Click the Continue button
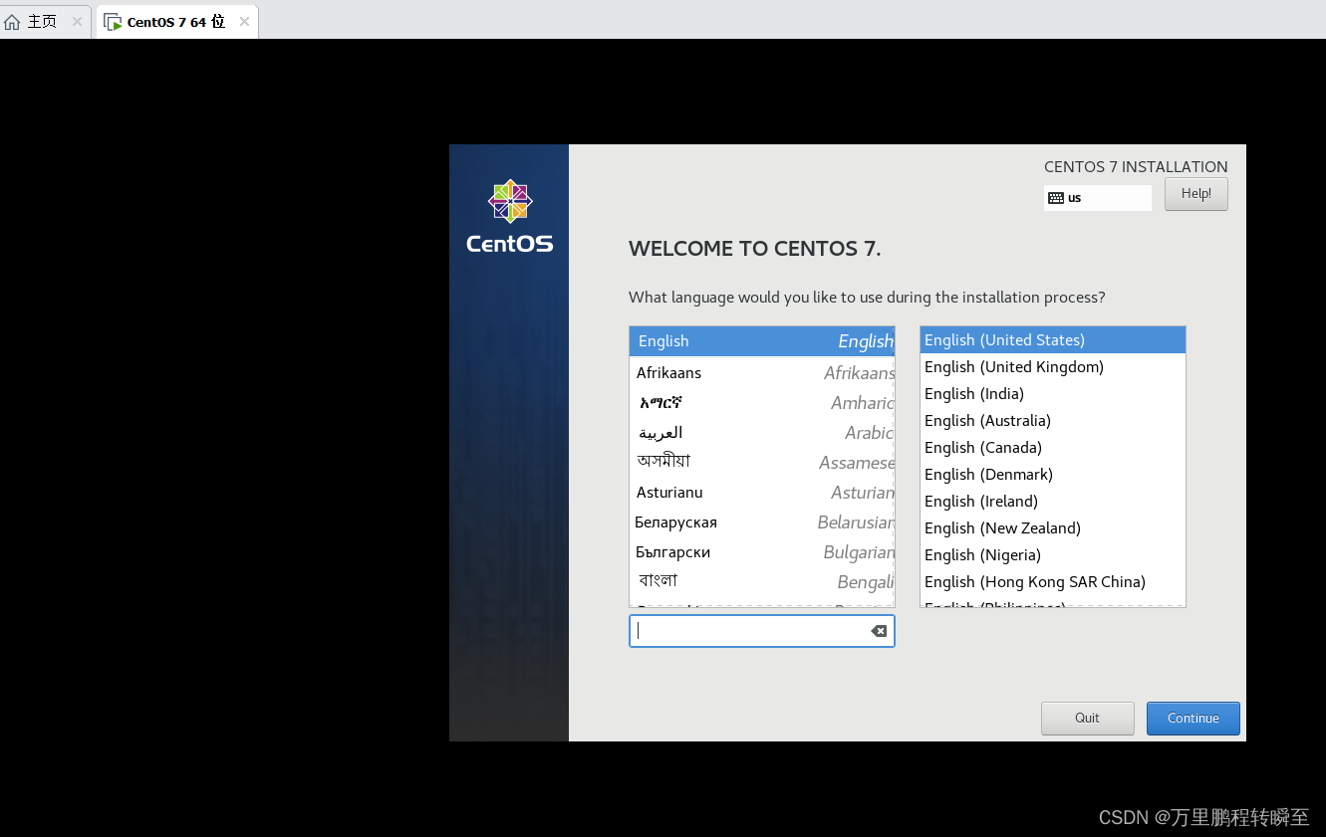This screenshot has width=1326, height=837. pos(1193,719)
